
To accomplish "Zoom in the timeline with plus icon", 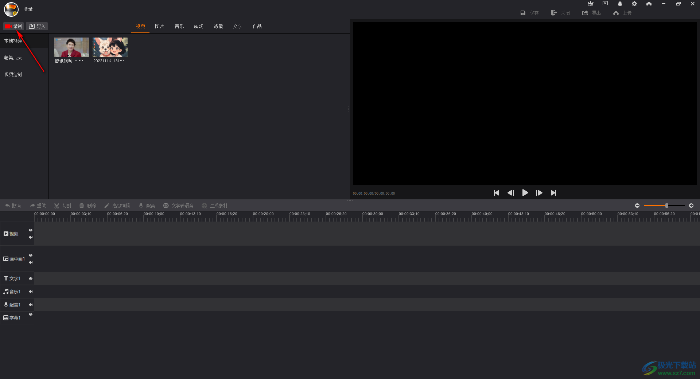I will pyautogui.click(x=691, y=206).
